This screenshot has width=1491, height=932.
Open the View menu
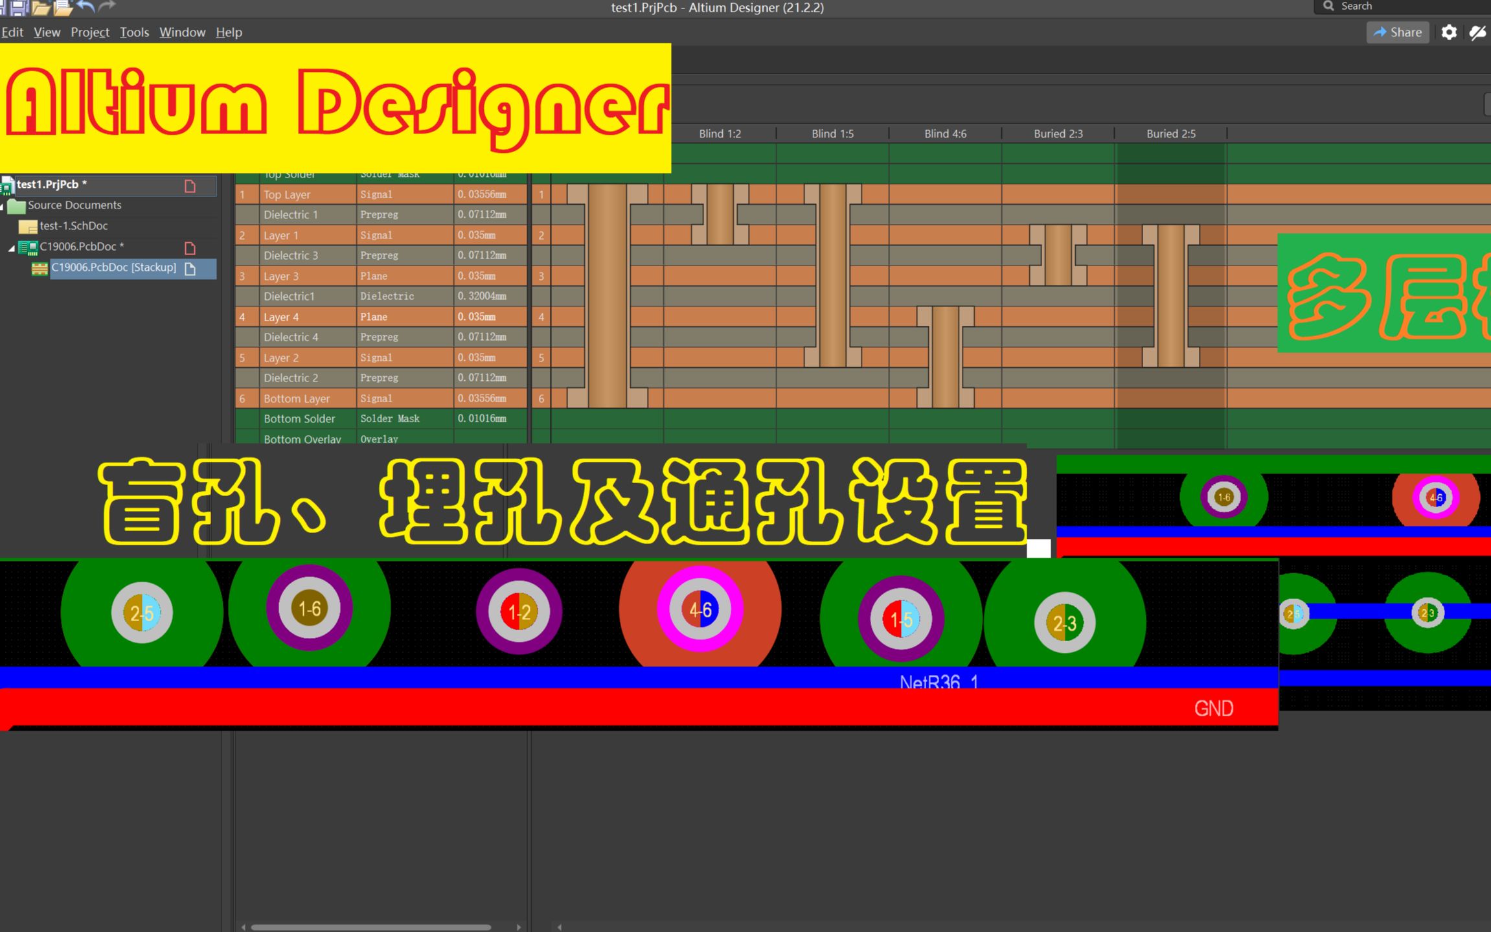[x=47, y=32]
